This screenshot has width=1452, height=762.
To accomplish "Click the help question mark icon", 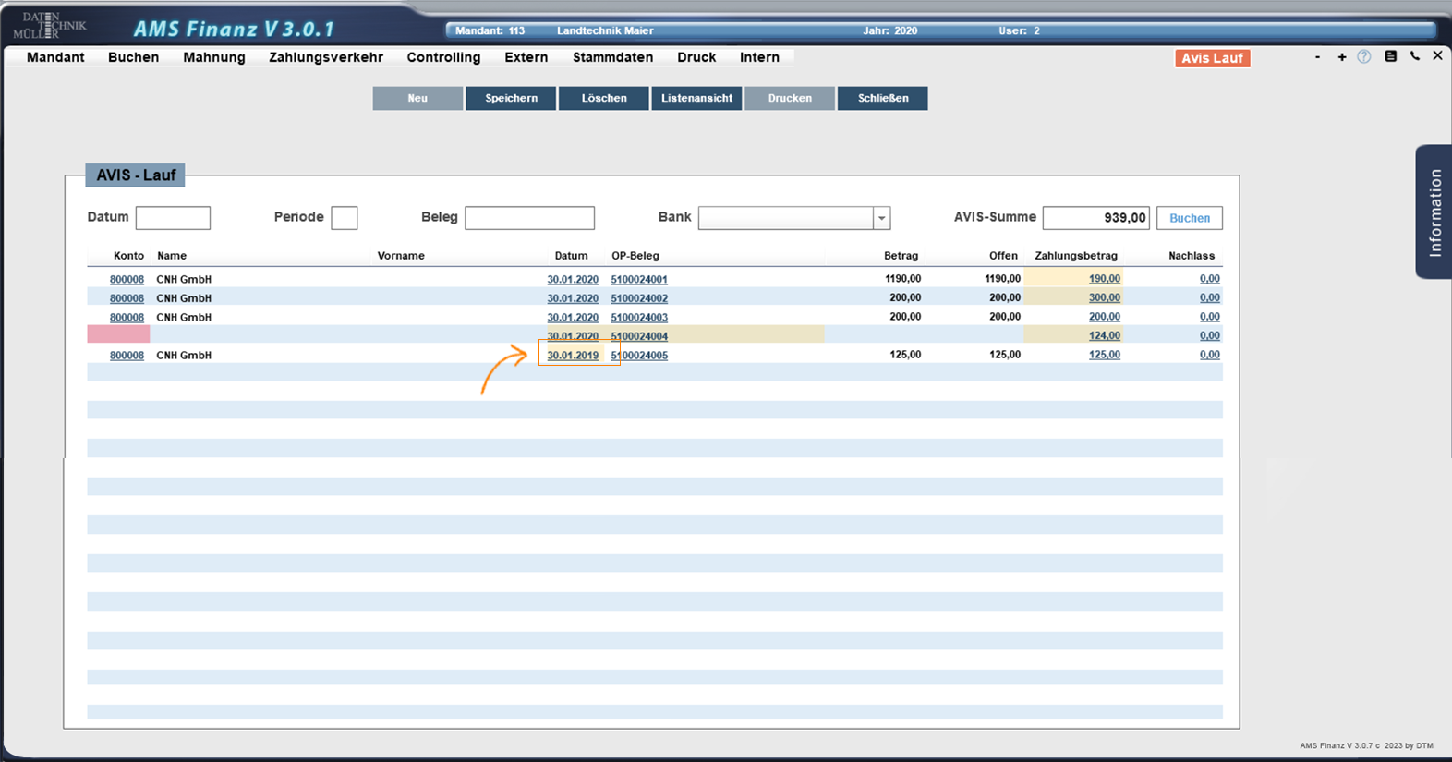I will click(1364, 57).
